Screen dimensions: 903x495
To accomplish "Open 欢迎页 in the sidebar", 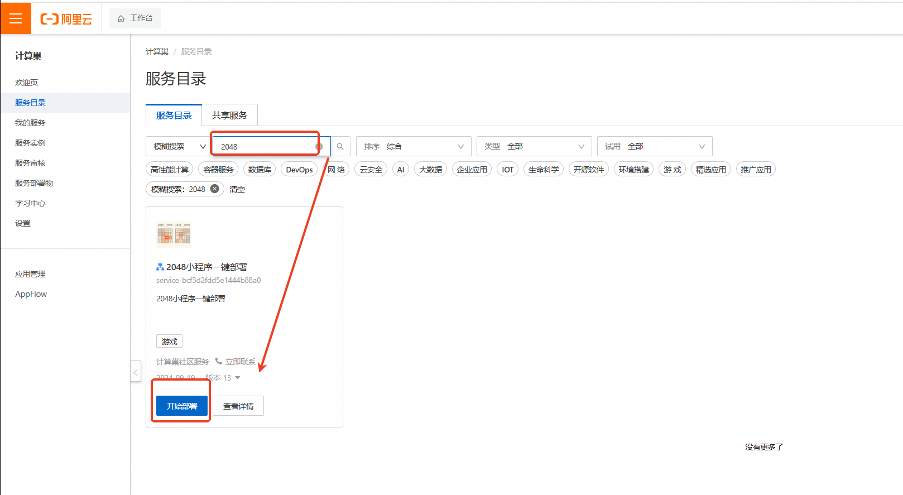I will 26,83.
